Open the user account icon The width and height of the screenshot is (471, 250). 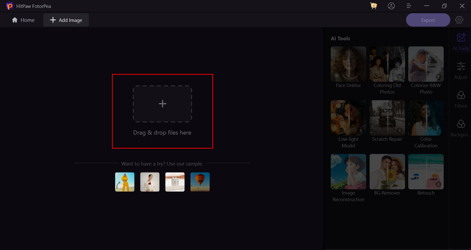[x=391, y=6]
